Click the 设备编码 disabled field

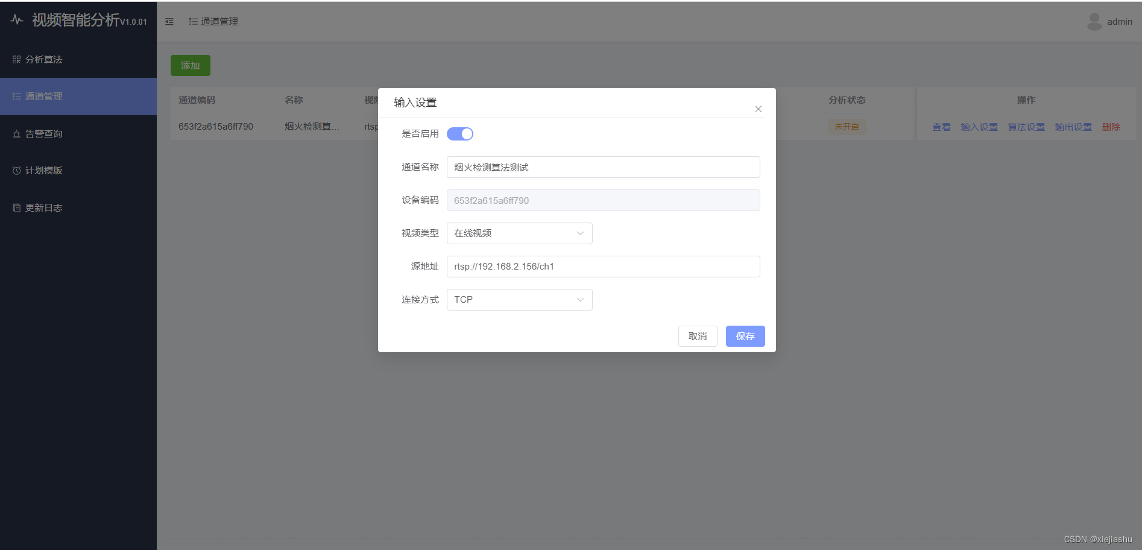pyautogui.click(x=604, y=200)
